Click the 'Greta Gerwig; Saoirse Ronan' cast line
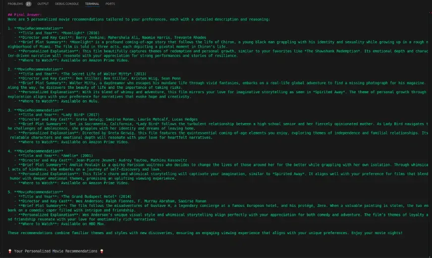Screen dimensions: 432x258 [x=106, y=119]
